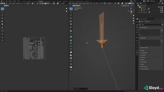Viewport: 164px width, 92px height.
Task: Select material preview viewport shading
Action: (131, 3)
